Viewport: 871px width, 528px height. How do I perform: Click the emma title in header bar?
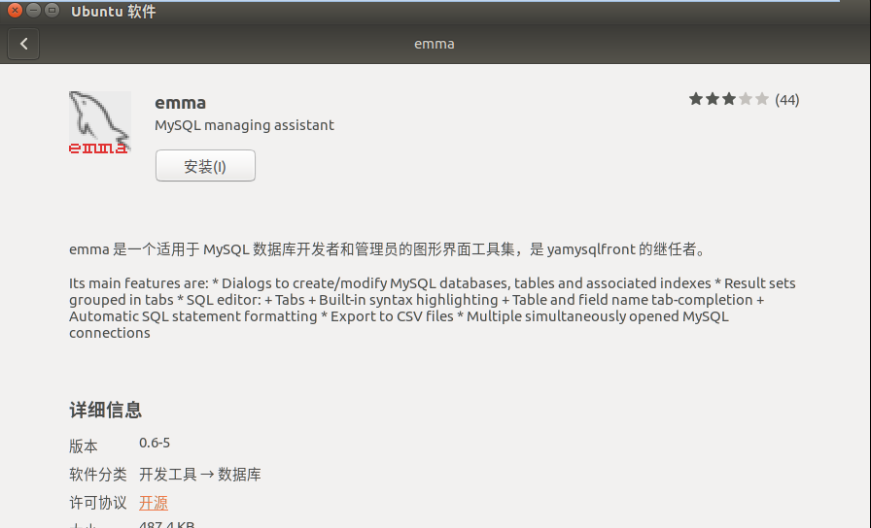[x=435, y=44]
